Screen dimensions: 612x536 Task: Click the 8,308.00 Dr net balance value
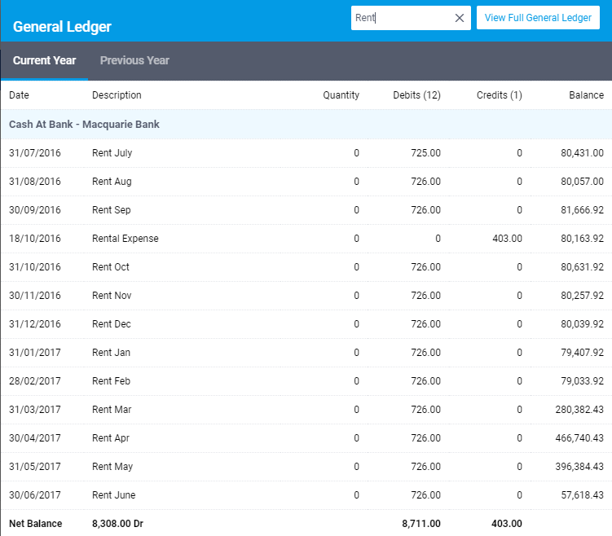[117, 524]
